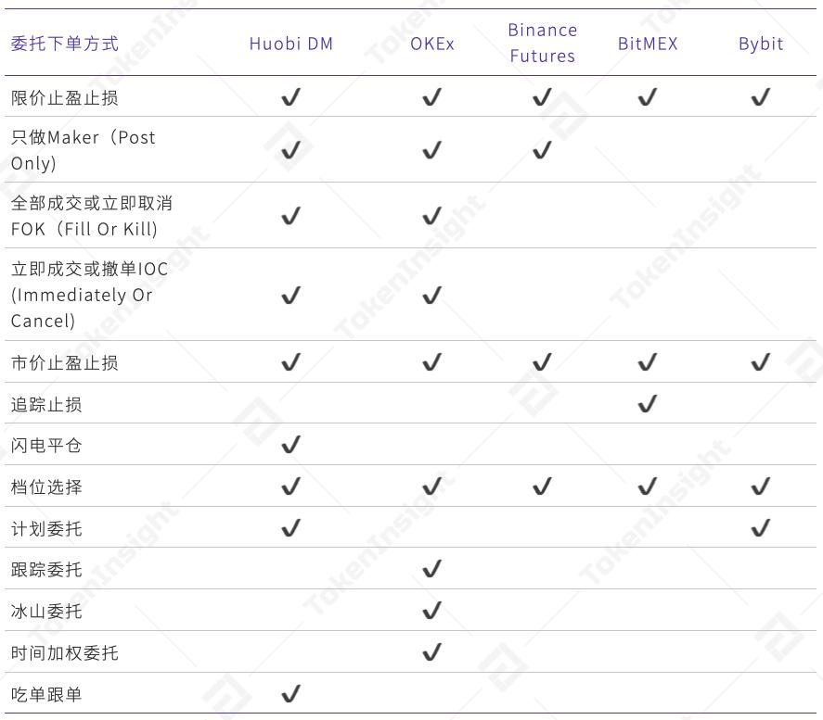Select the Binance Futures column header
This screenshot has height=720, width=823.
542,43
